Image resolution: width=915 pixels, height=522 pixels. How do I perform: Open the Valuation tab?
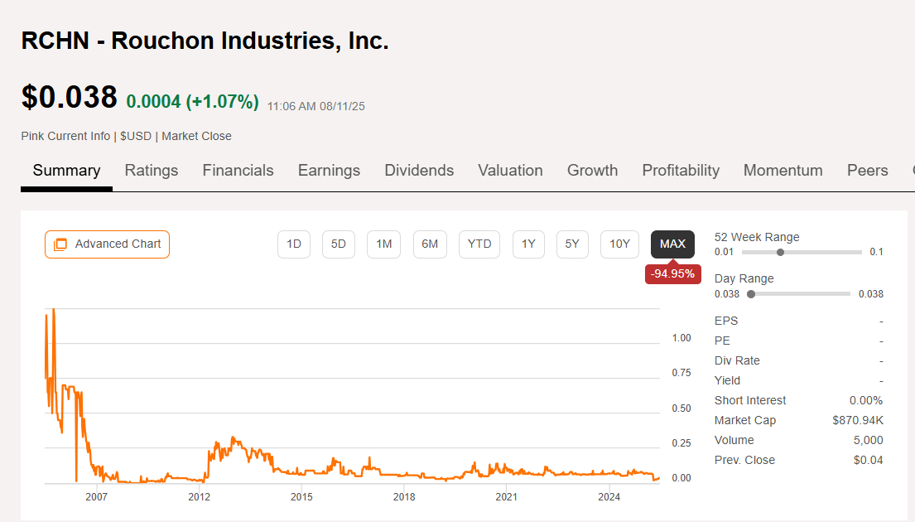pos(511,171)
